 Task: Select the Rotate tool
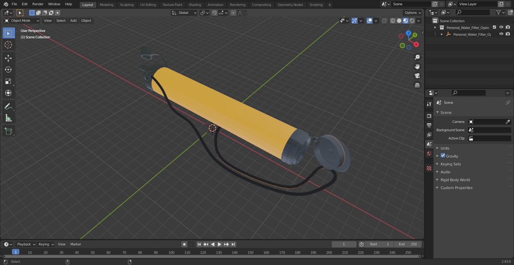point(8,70)
